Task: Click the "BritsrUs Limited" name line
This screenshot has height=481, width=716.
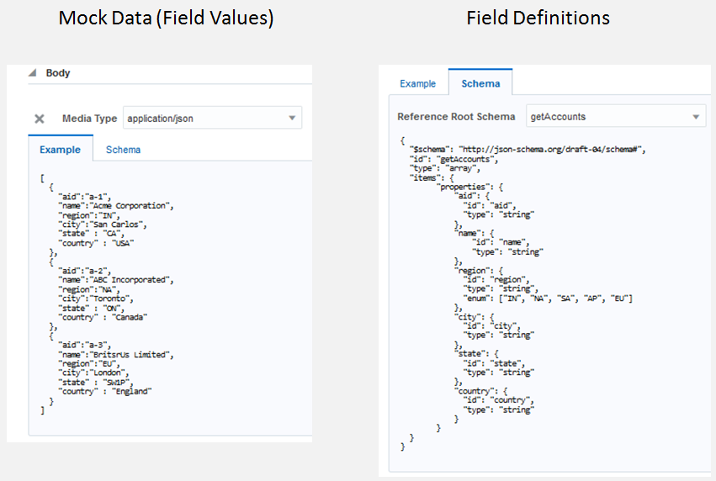Action: 115,354
